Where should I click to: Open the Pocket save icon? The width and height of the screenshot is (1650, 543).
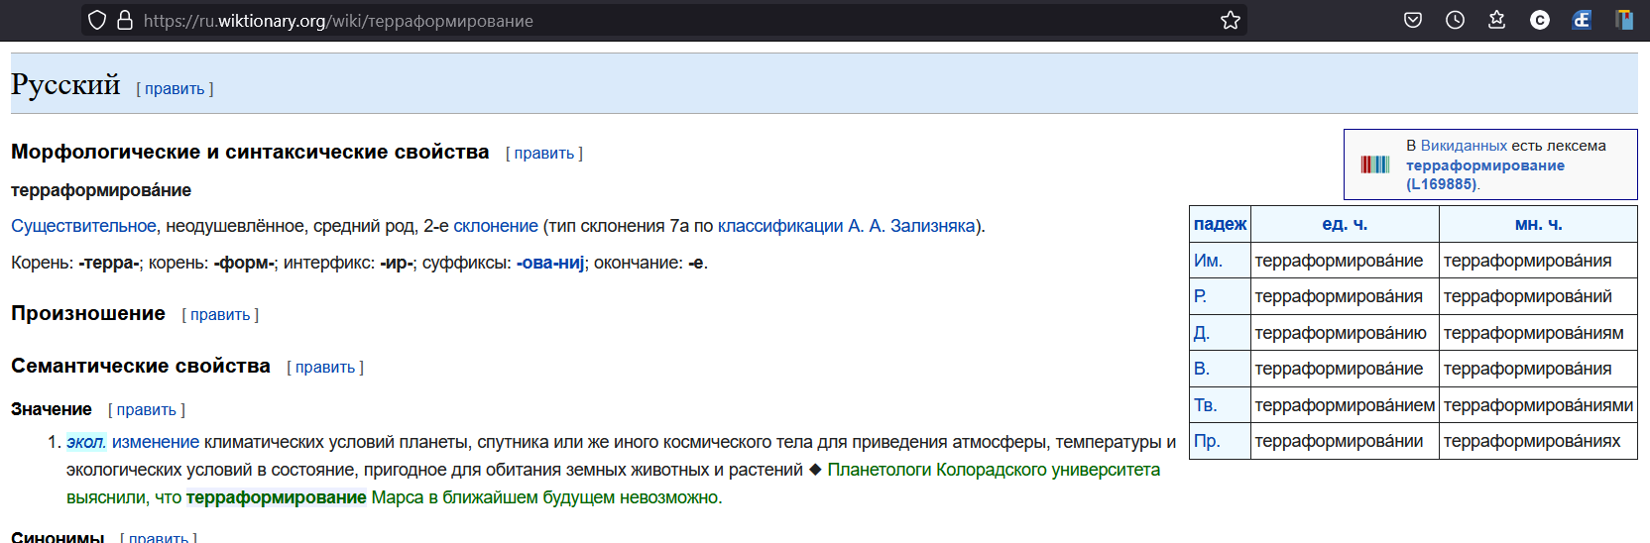1413,20
